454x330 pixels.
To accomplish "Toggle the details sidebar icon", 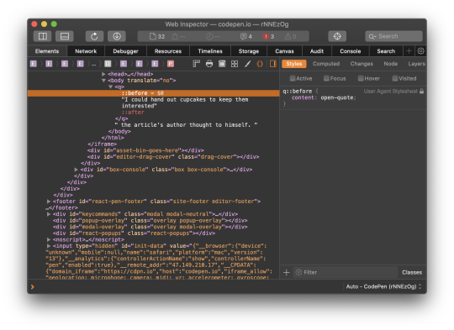I will tap(272, 64).
